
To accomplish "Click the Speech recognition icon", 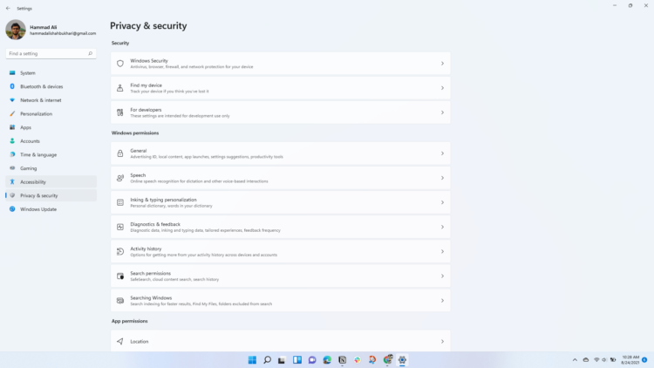I will pyautogui.click(x=120, y=178).
